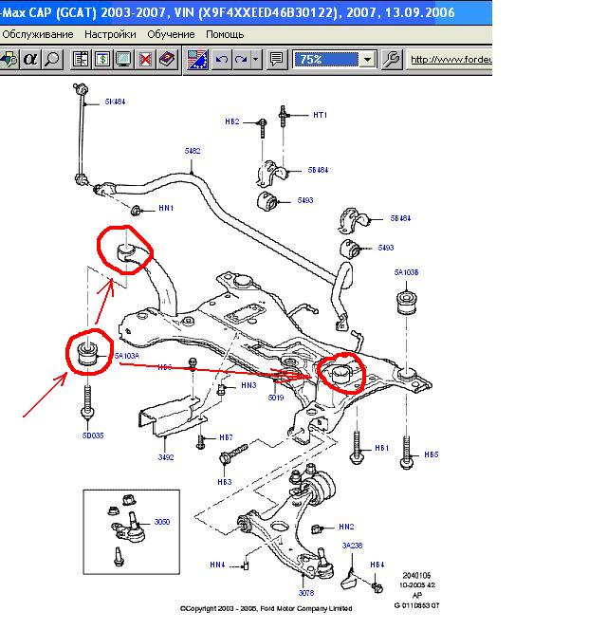Screen dimensions: 607x630
Task: Open the Обучение menu
Action: click(171, 34)
